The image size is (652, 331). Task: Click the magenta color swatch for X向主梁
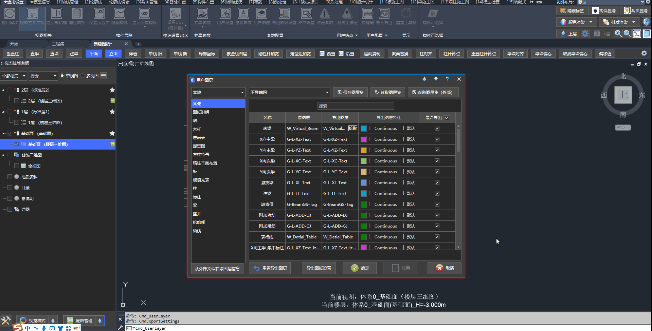[x=364, y=139]
